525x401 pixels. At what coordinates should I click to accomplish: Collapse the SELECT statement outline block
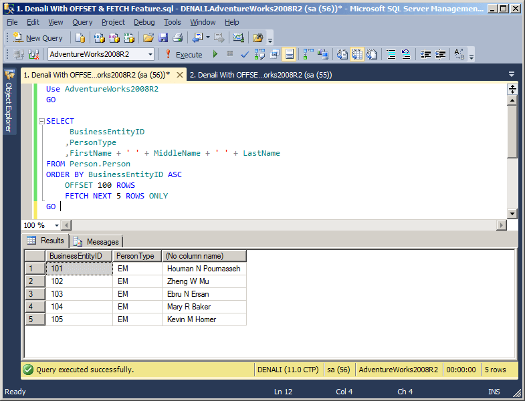pyautogui.click(x=41, y=122)
